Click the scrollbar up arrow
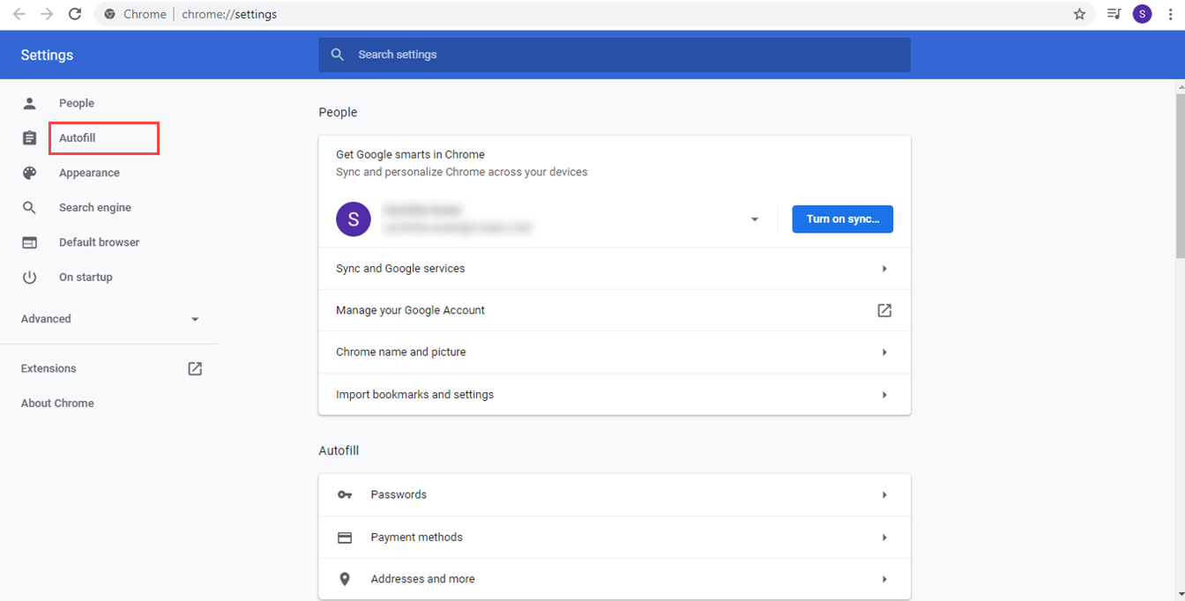Image resolution: width=1185 pixels, height=601 pixels. pos(1181,85)
